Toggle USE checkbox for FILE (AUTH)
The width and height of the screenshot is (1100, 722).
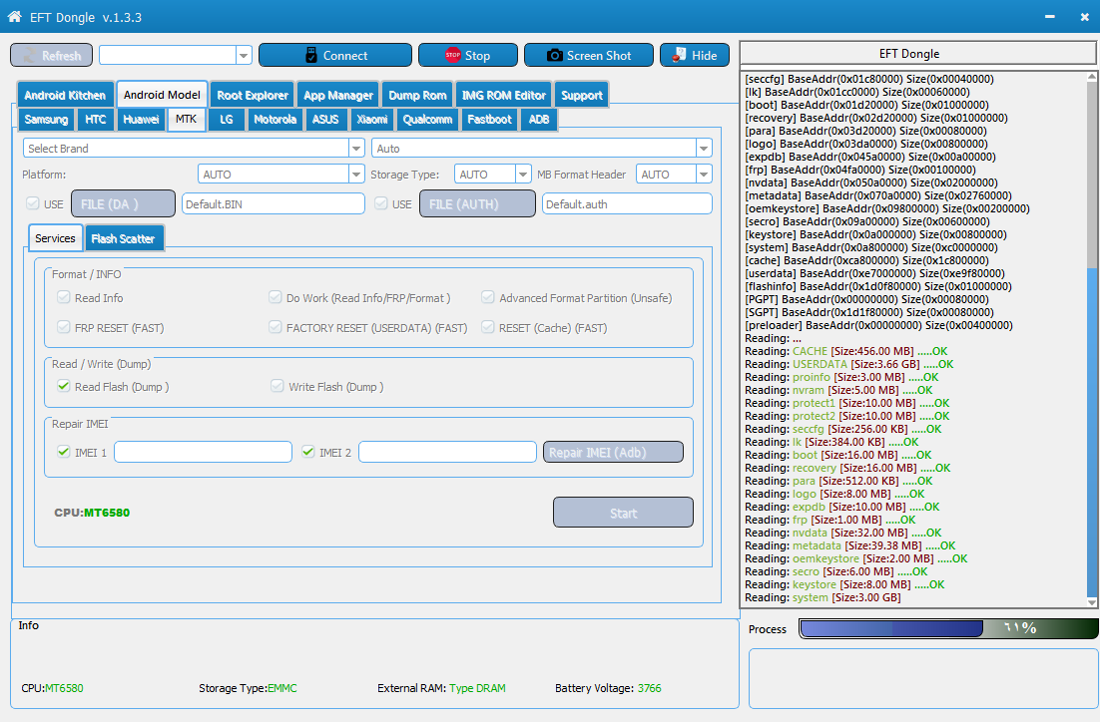coord(381,203)
